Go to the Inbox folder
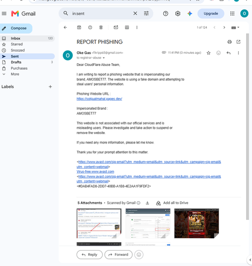This screenshot has height=266, width=252. tap(27, 38)
